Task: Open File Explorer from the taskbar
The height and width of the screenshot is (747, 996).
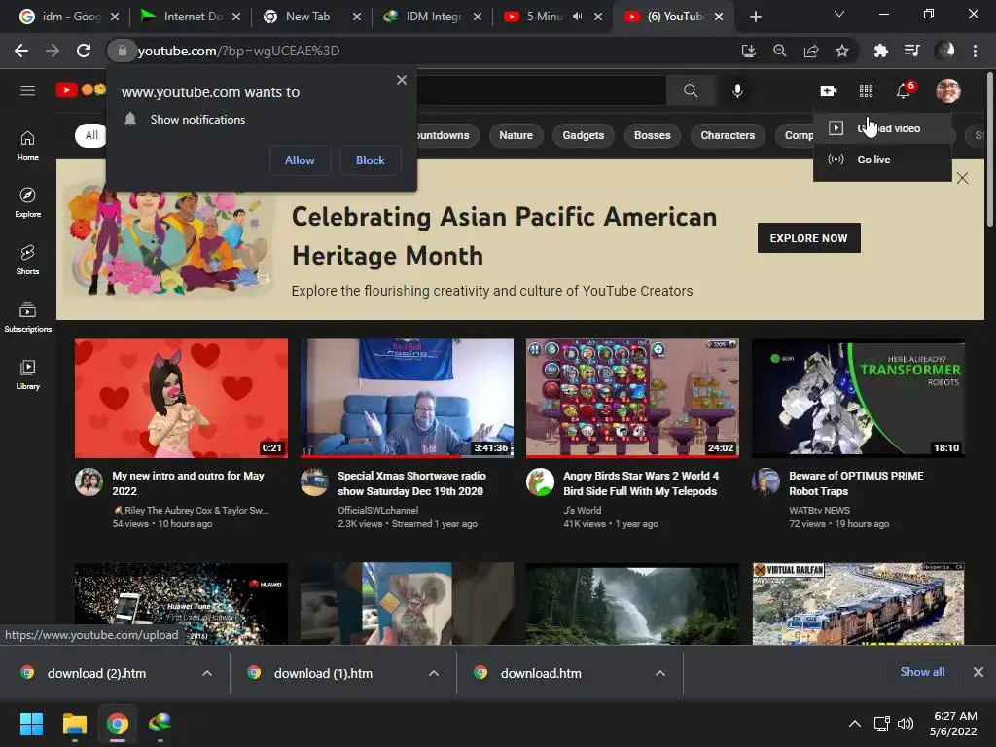Action: [x=74, y=724]
